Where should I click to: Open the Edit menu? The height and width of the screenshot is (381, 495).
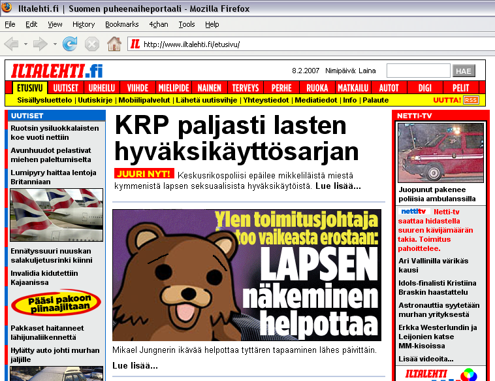pyautogui.click(x=31, y=24)
